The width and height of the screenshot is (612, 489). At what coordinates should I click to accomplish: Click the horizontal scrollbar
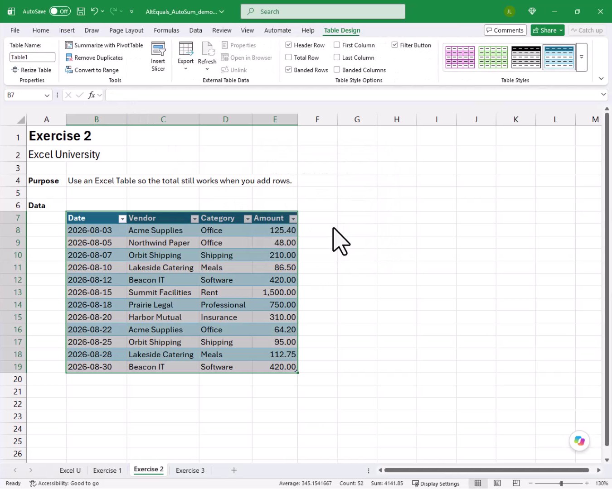[x=486, y=470]
